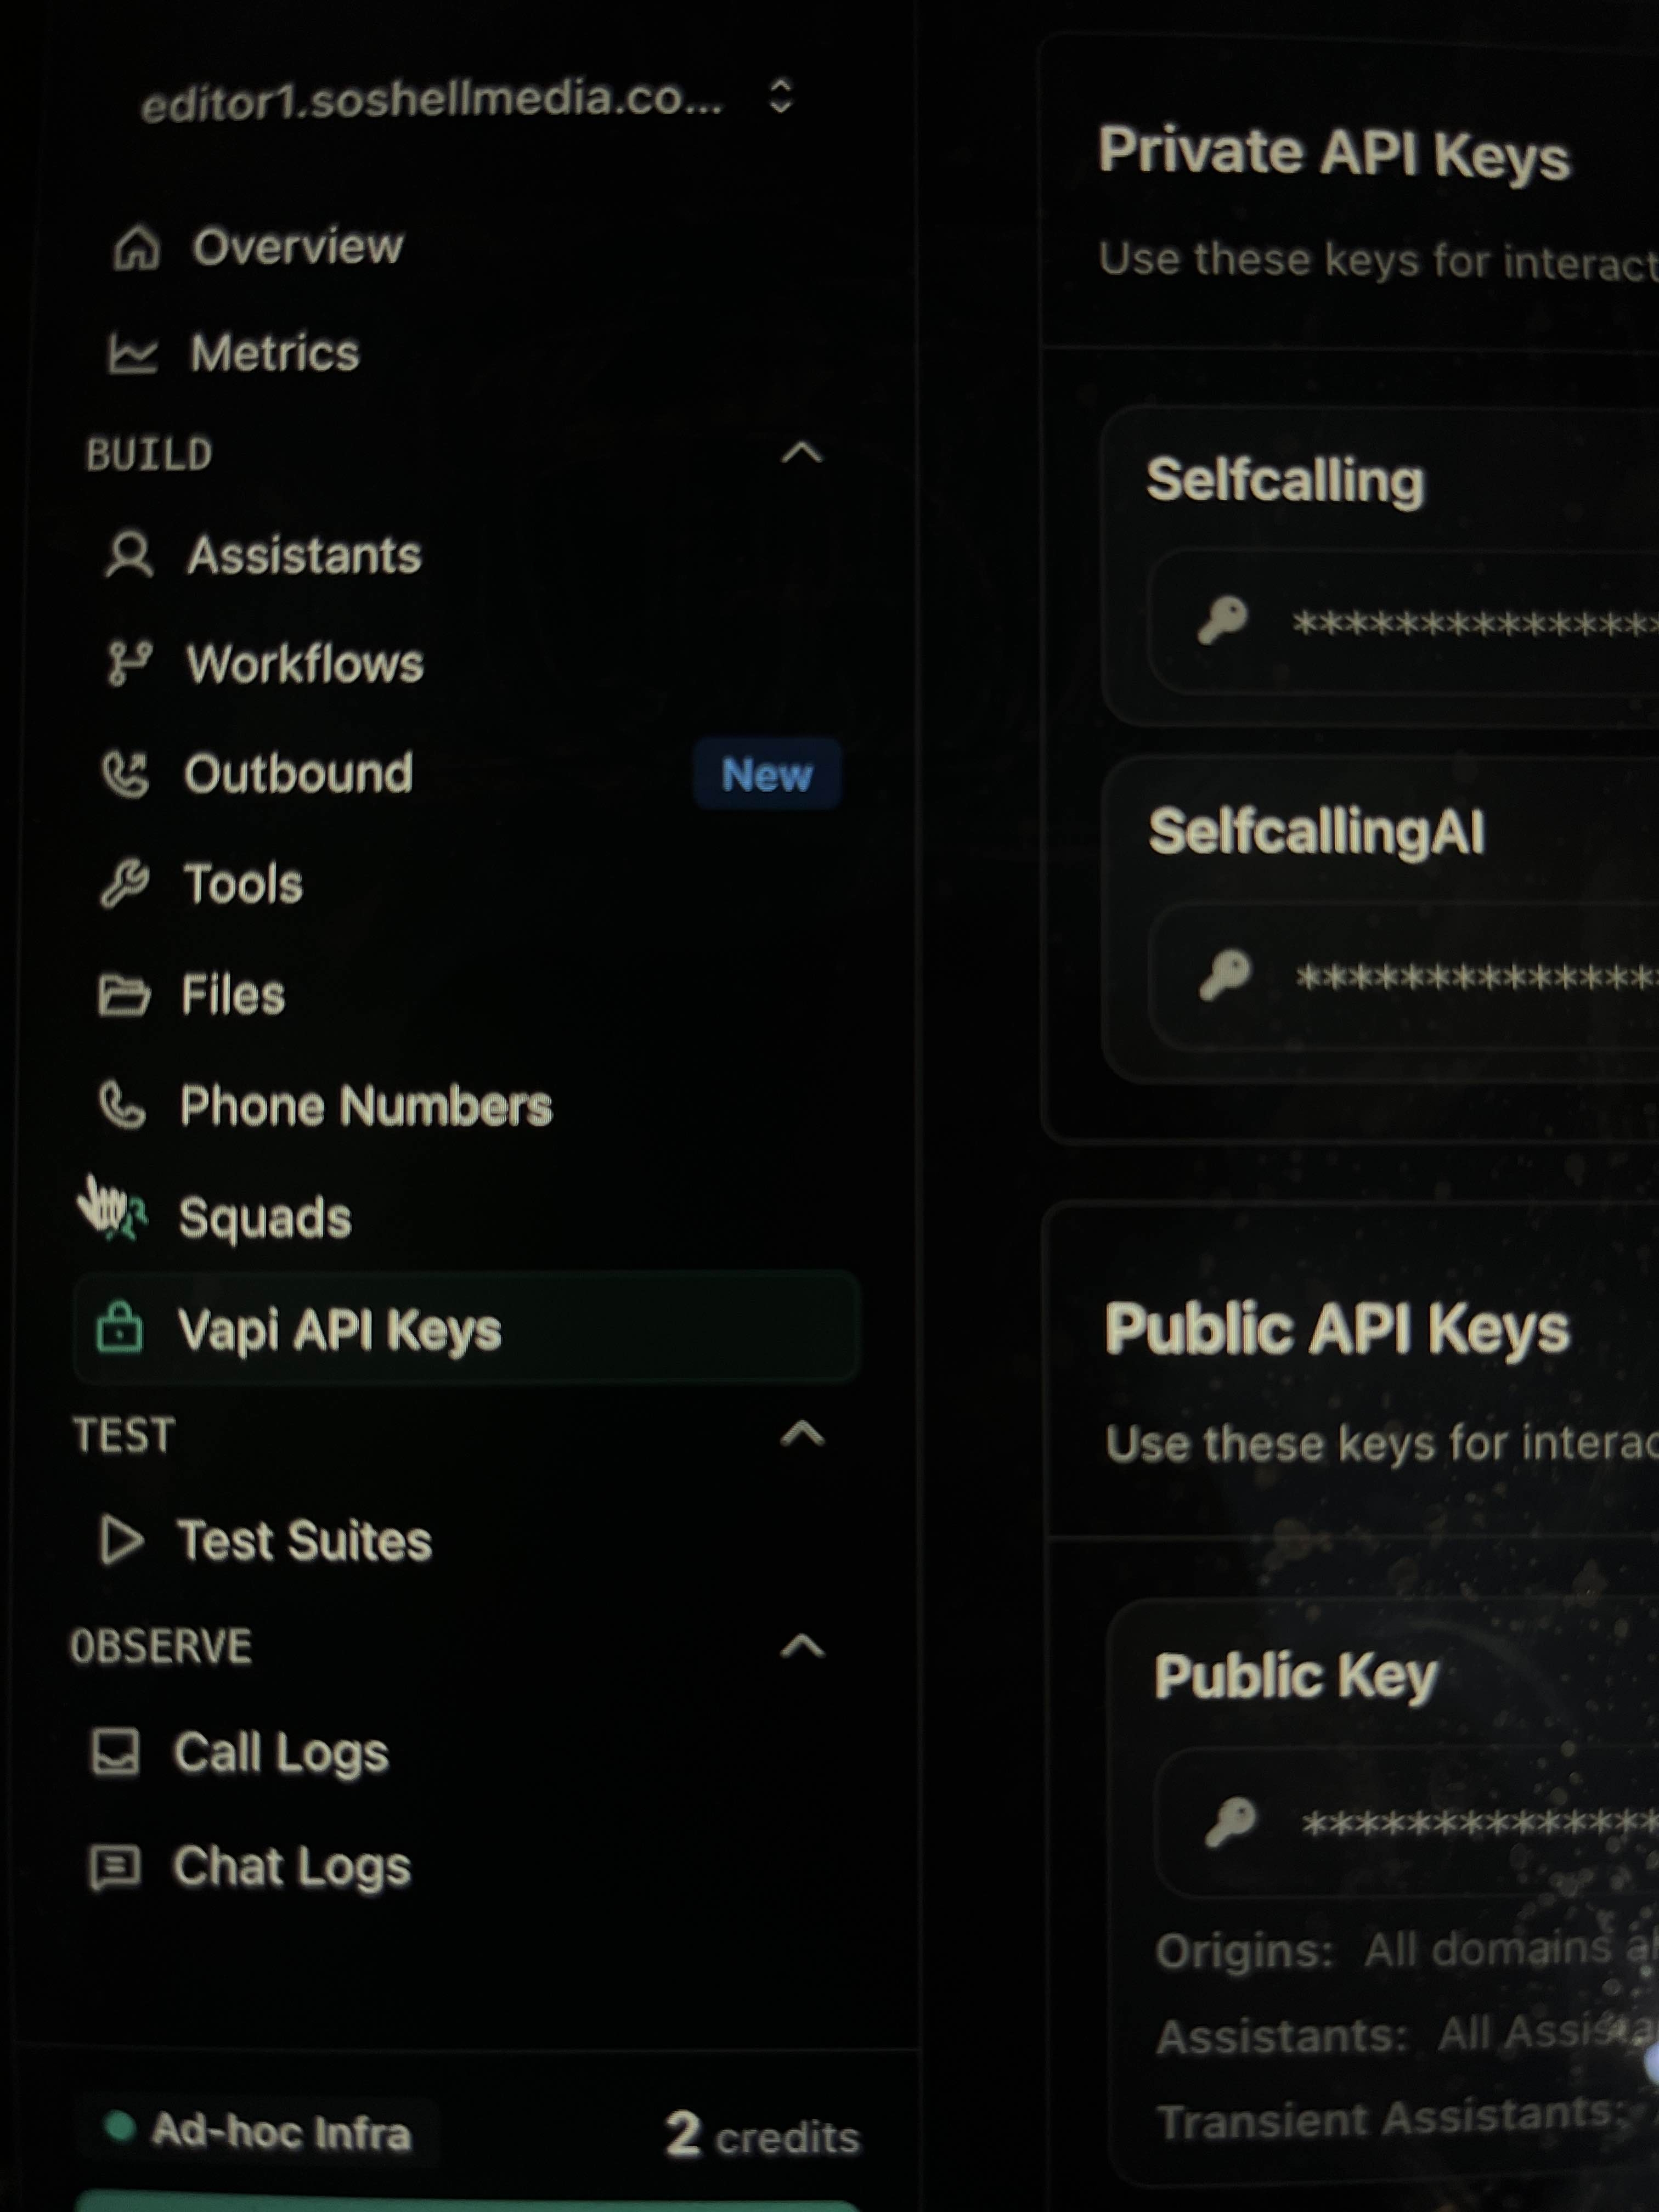Click the Outbound phone icon
Viewport: 1659px width, 2212px height.
point(126,774)
